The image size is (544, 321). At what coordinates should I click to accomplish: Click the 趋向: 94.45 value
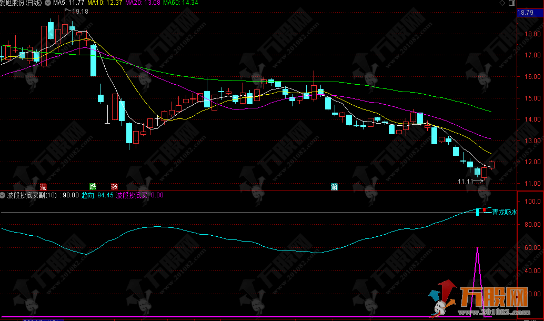click(x=97, y=195)
